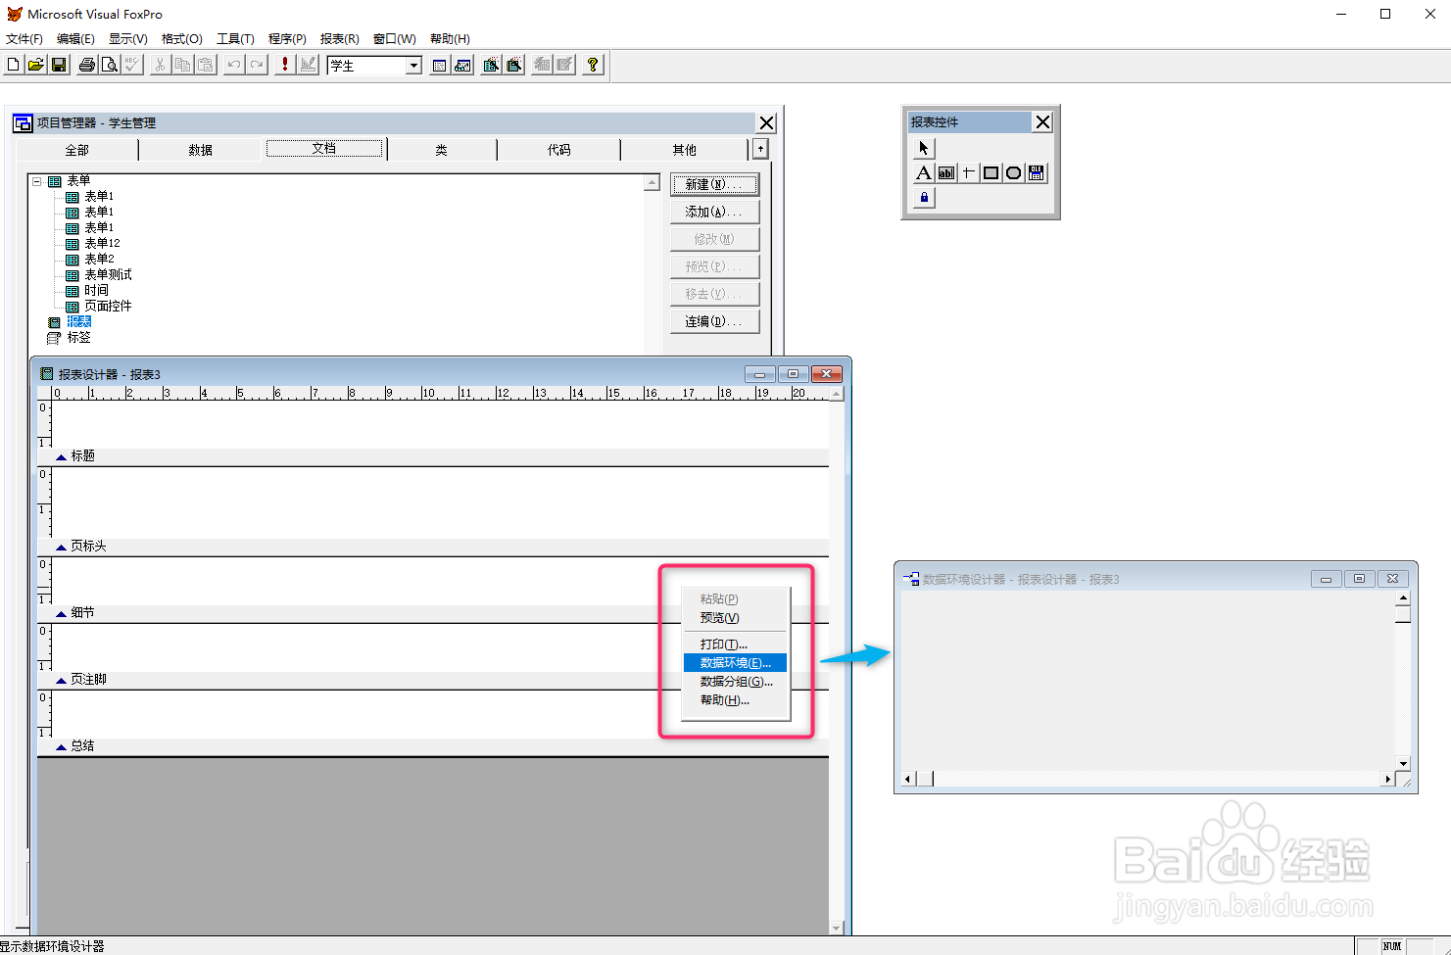Screen dimensions: 1451x955
Task: Open the database dropdown showing 学生
Action: click(x=413, y=66)
